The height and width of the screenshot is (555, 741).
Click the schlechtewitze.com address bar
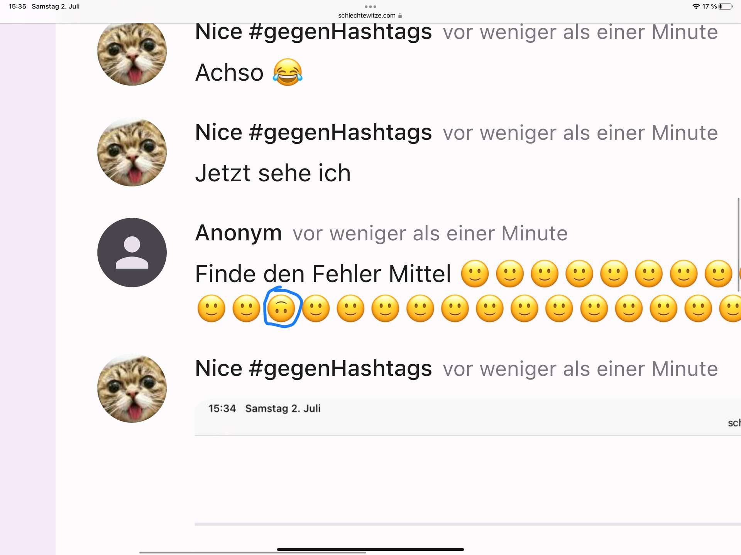(367, 15)
